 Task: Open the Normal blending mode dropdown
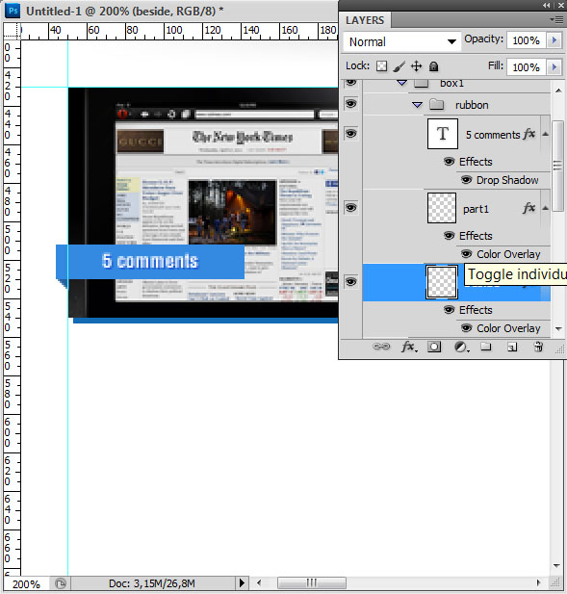[402, 41]
